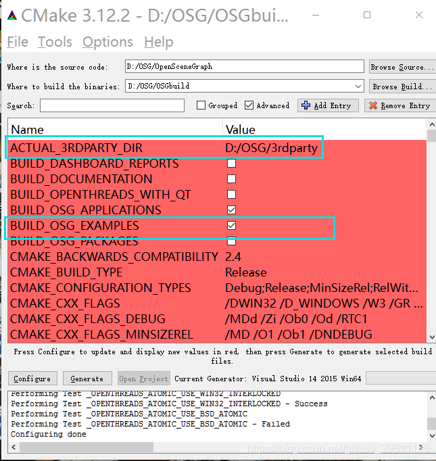Viewport: 436px width, 461px height.
Task: Click variable list scroll down arrow
Action: [x=431, y=337]
